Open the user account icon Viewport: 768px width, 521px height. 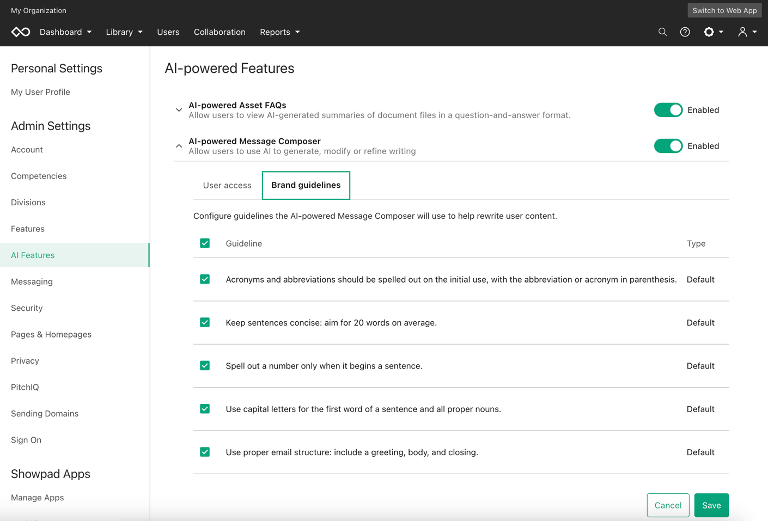pos(742,32)
